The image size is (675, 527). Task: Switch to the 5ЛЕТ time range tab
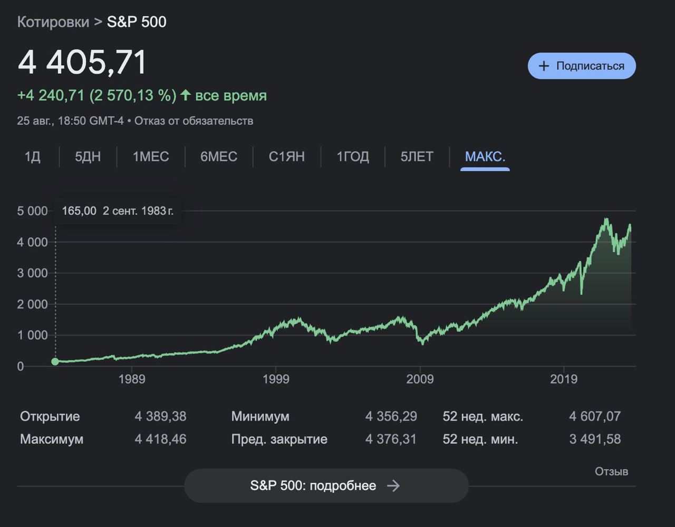pos(417,157)
